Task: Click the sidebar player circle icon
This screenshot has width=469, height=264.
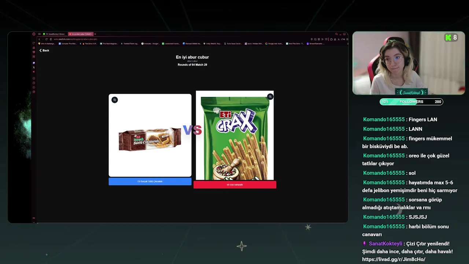Action: click(x=34, y=78)
